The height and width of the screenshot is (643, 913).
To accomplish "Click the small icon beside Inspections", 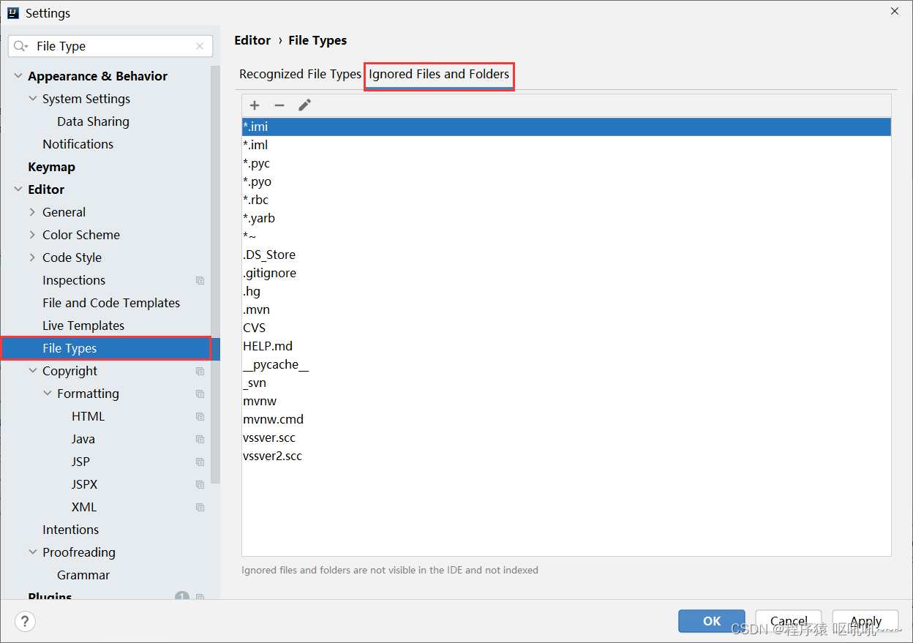I will tap(200, 280).
